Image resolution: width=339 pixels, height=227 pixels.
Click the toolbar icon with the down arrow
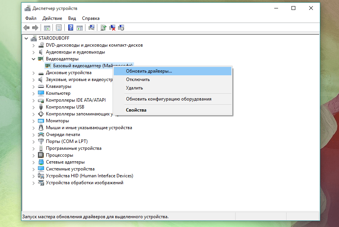point(121,28)
